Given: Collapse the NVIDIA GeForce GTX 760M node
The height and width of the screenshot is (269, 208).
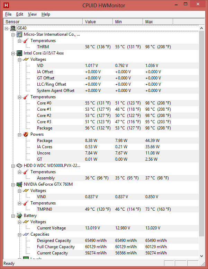Looking at the screenshot, I should pos(13,185).
